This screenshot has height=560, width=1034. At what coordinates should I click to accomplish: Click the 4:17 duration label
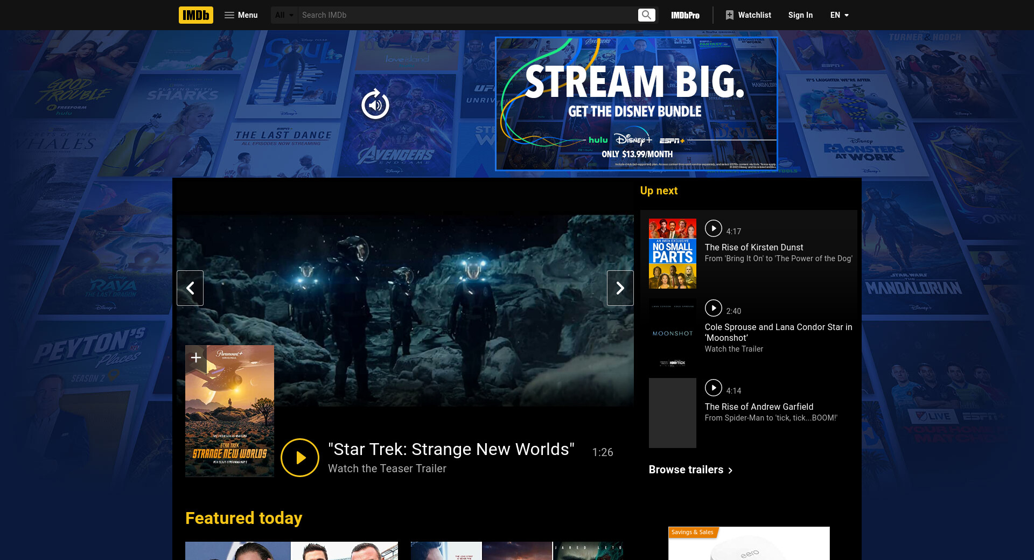(x=733, y=232)
